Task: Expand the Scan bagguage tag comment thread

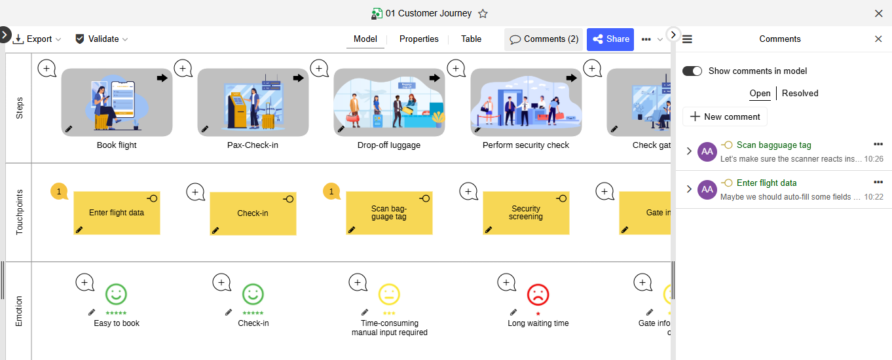Action: [x=688, y=151]
